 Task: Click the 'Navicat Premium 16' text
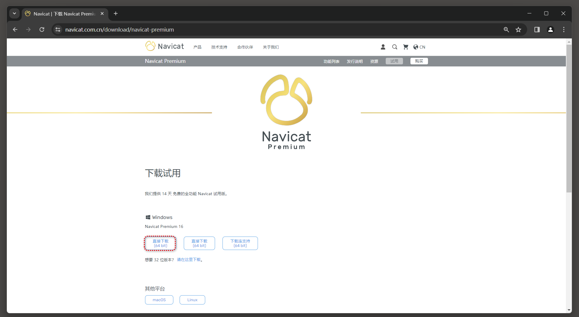coord(164,226)
